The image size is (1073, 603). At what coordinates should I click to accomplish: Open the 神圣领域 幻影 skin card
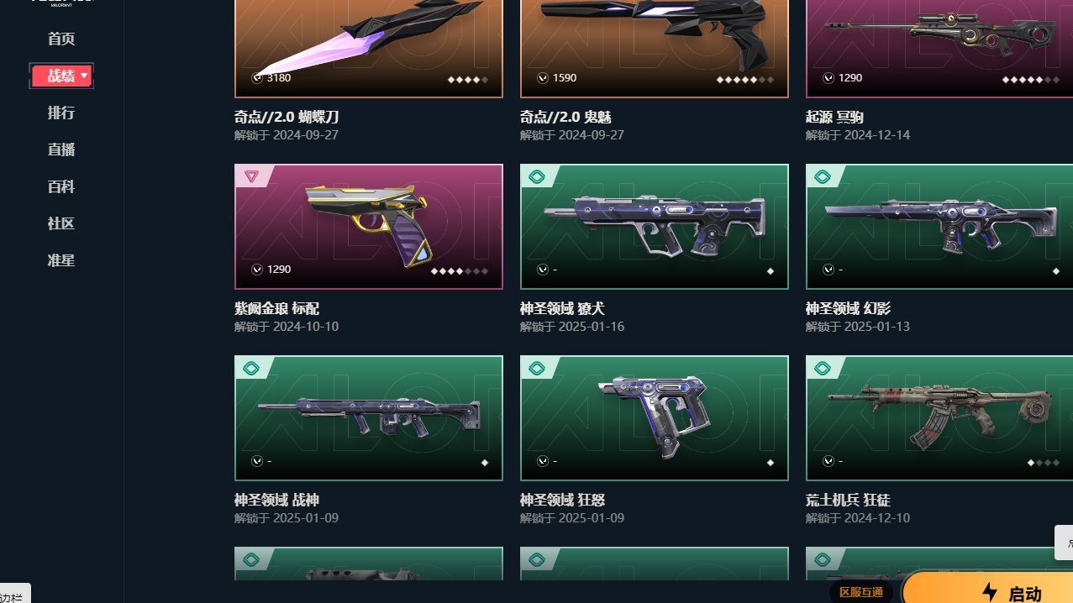(x=939, y=227)
